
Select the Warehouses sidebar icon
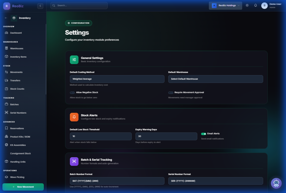6,48
